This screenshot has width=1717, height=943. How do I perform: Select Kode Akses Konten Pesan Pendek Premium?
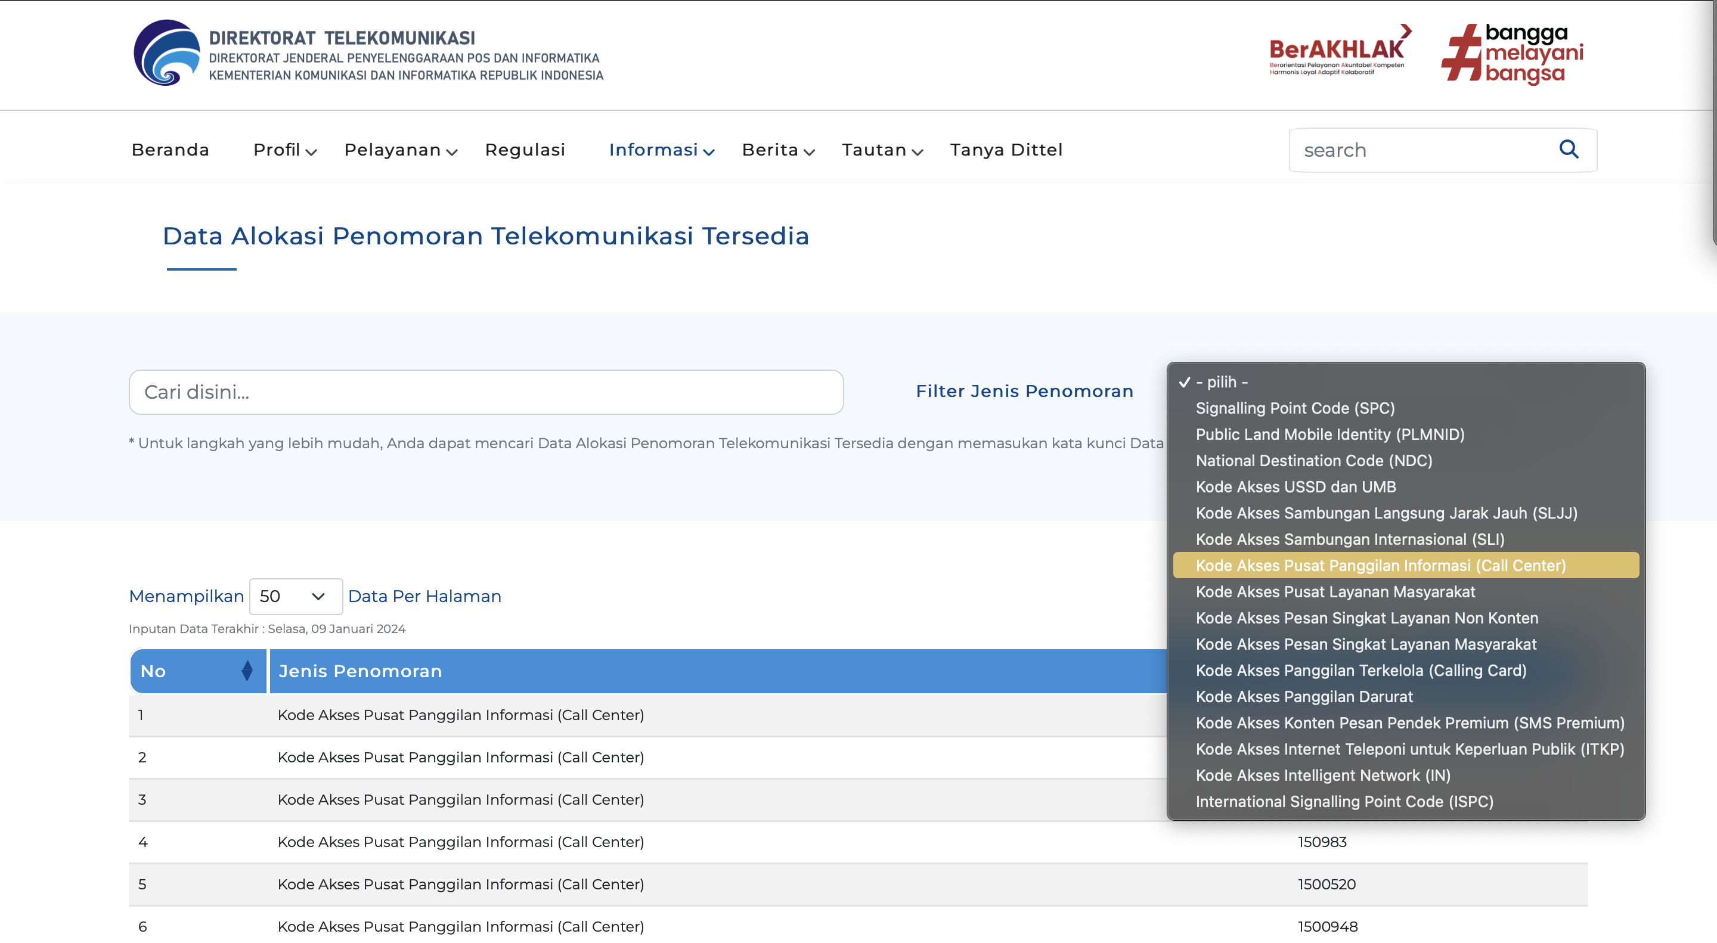pyautogui.click(x=1406, y=722)
